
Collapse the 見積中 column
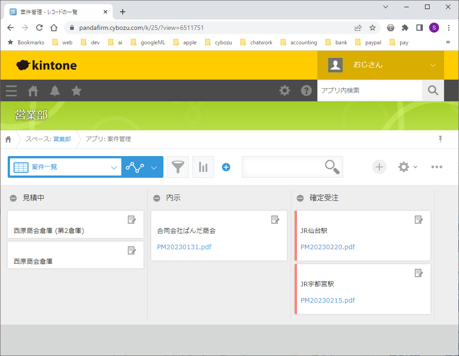point(13,198)
